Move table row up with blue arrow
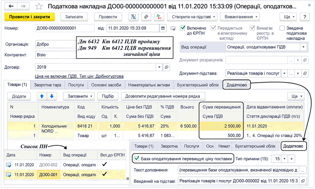The image size is (315, 189). click(x=42, y=96)
